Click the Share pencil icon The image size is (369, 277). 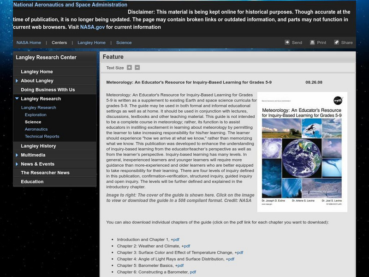pos(337,42)
